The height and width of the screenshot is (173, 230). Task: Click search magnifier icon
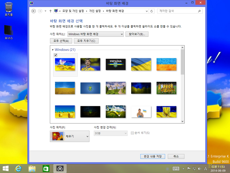(x=199, y=11)
